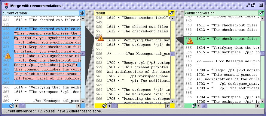Click right arrow of current version horizontal scrollbar

coord(78,106)
